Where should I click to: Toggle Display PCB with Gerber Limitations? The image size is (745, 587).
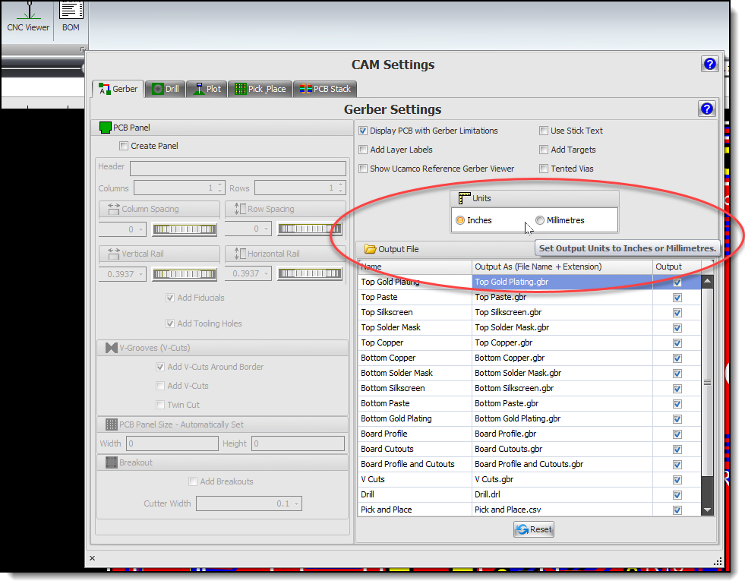[363, 131]
